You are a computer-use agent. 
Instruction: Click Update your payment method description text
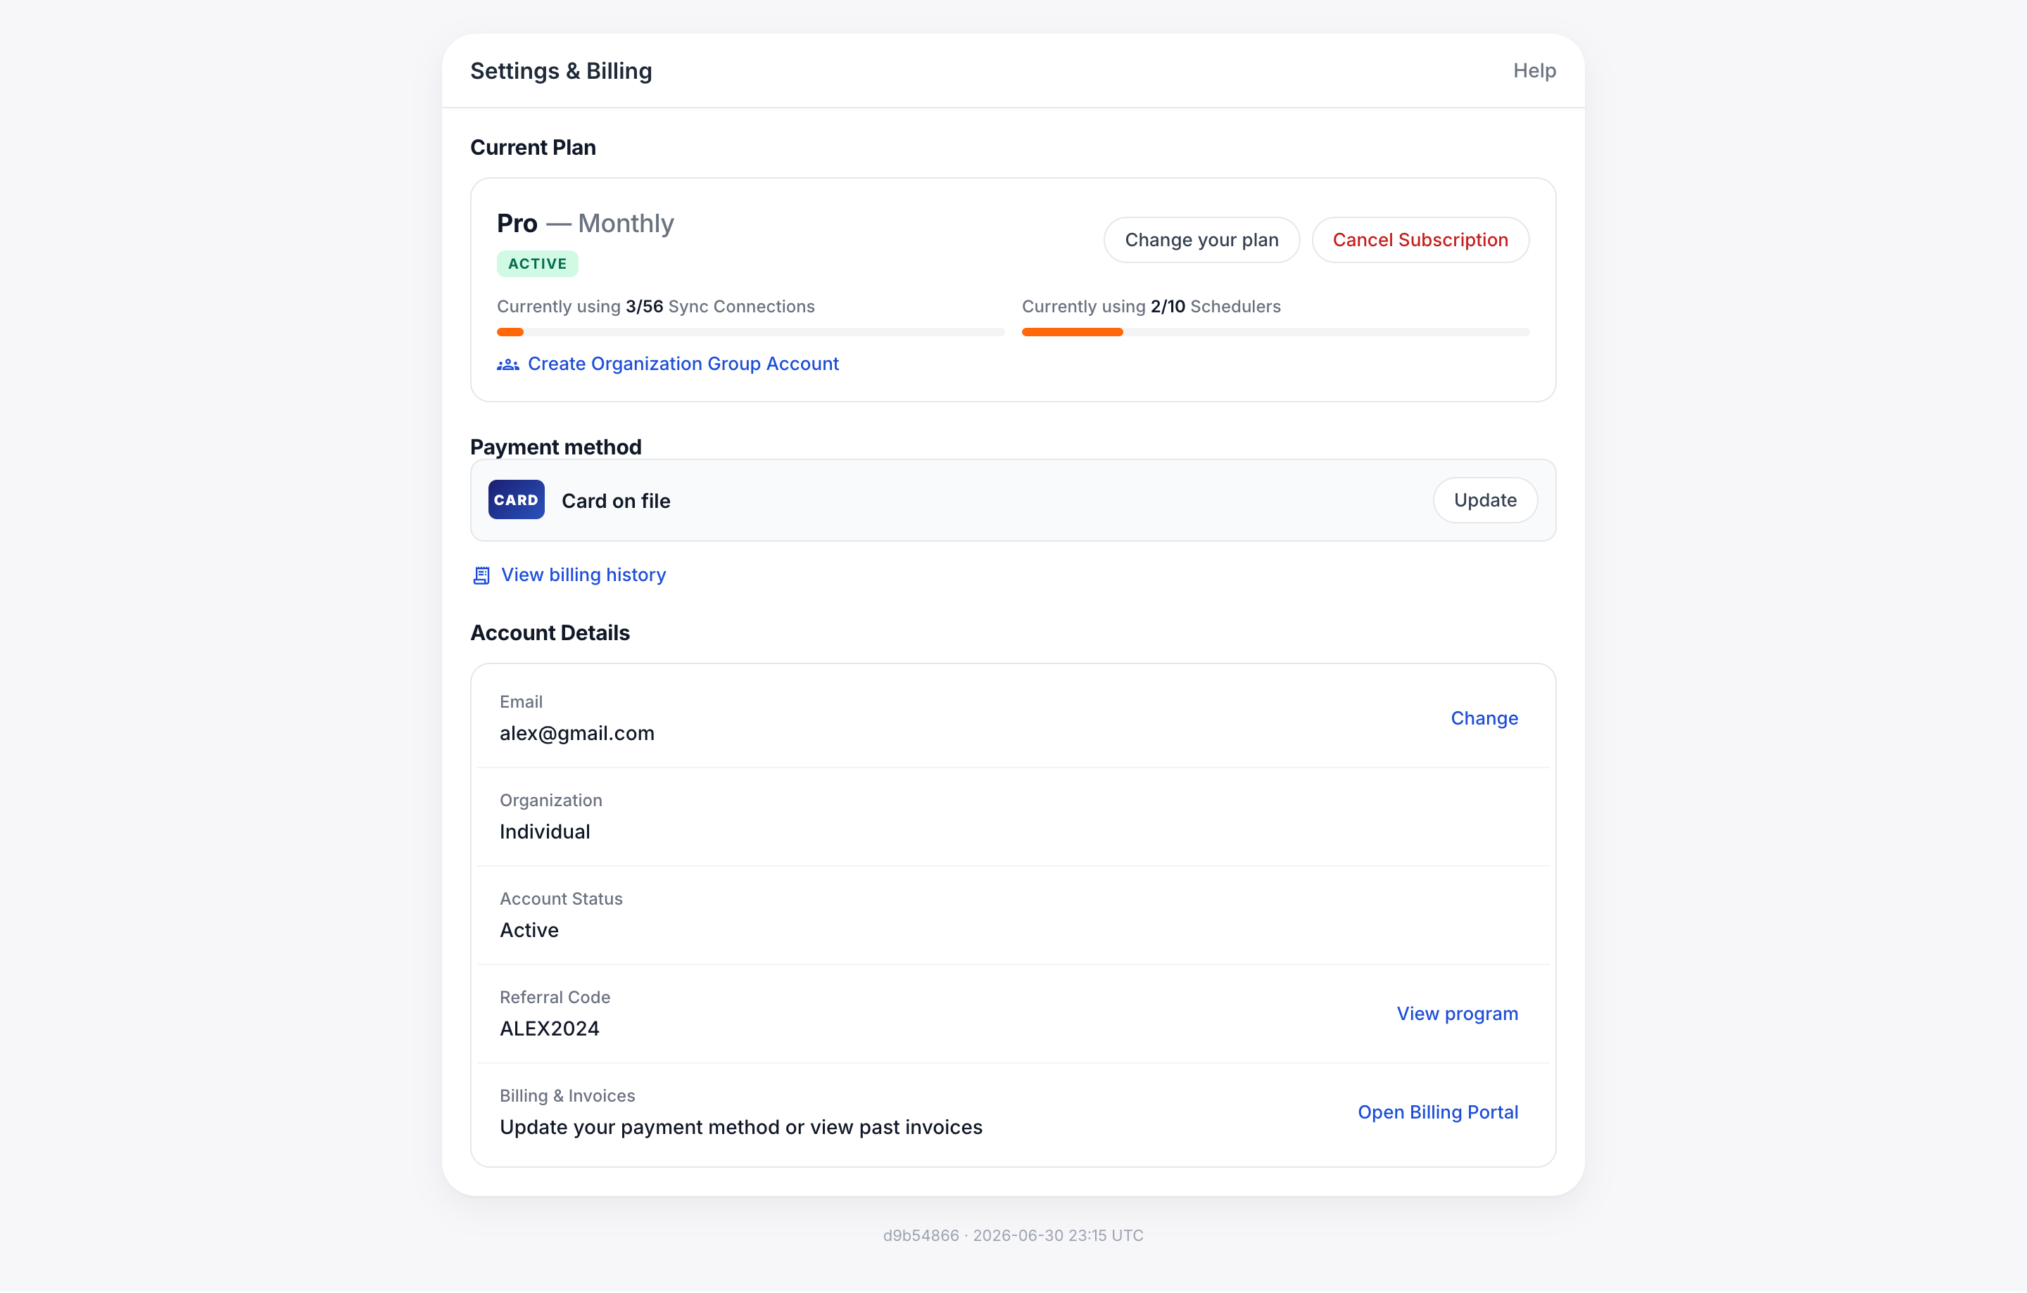(x=740, y=1128)
